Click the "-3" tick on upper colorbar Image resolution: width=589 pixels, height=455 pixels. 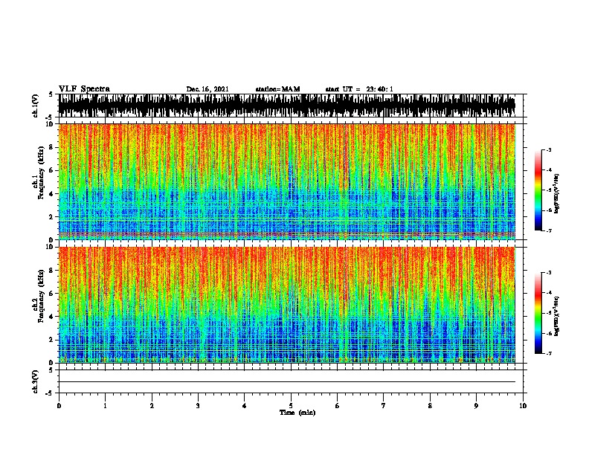point(549,149)
